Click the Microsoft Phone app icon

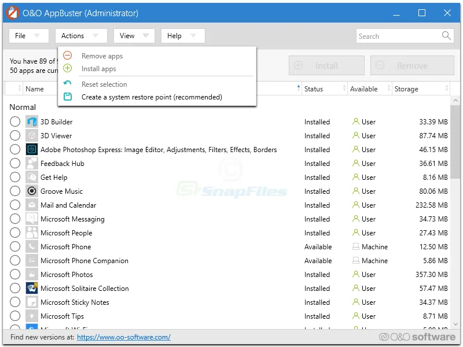(32, 246)
